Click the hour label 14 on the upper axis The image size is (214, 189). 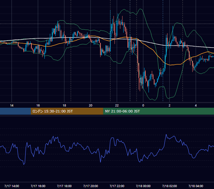[x=12, y=106]
